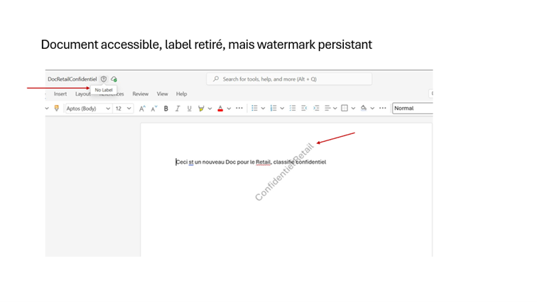Insert a numbered list
Image resolution: width=537 pixels, height=302 pixels.
[273, 108]
